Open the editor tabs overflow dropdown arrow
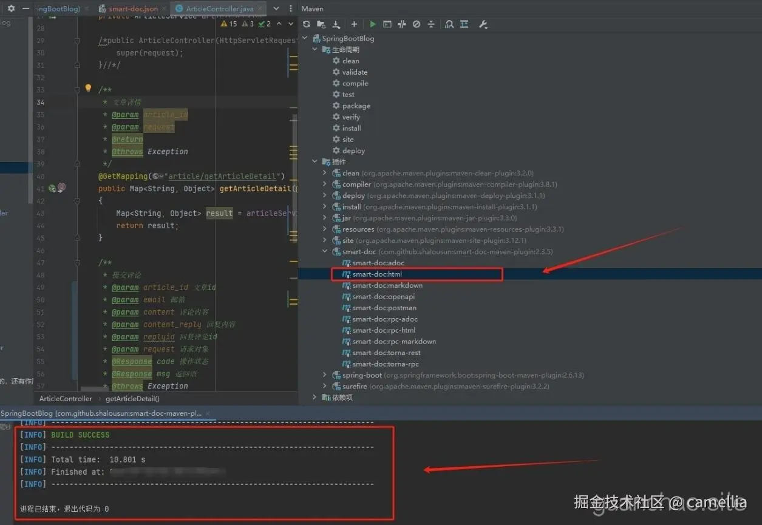 point(276,8)
